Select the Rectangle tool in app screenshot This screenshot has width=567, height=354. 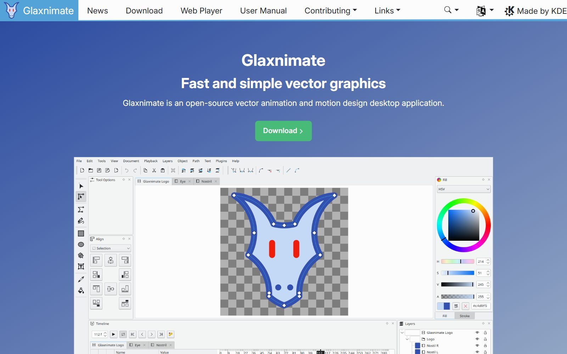[81, 234]
